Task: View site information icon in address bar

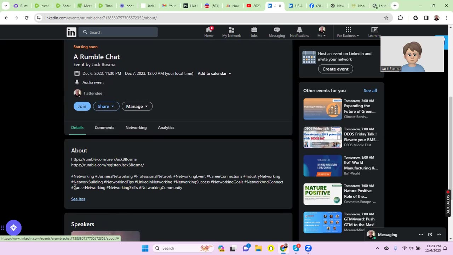Action: 39,18
